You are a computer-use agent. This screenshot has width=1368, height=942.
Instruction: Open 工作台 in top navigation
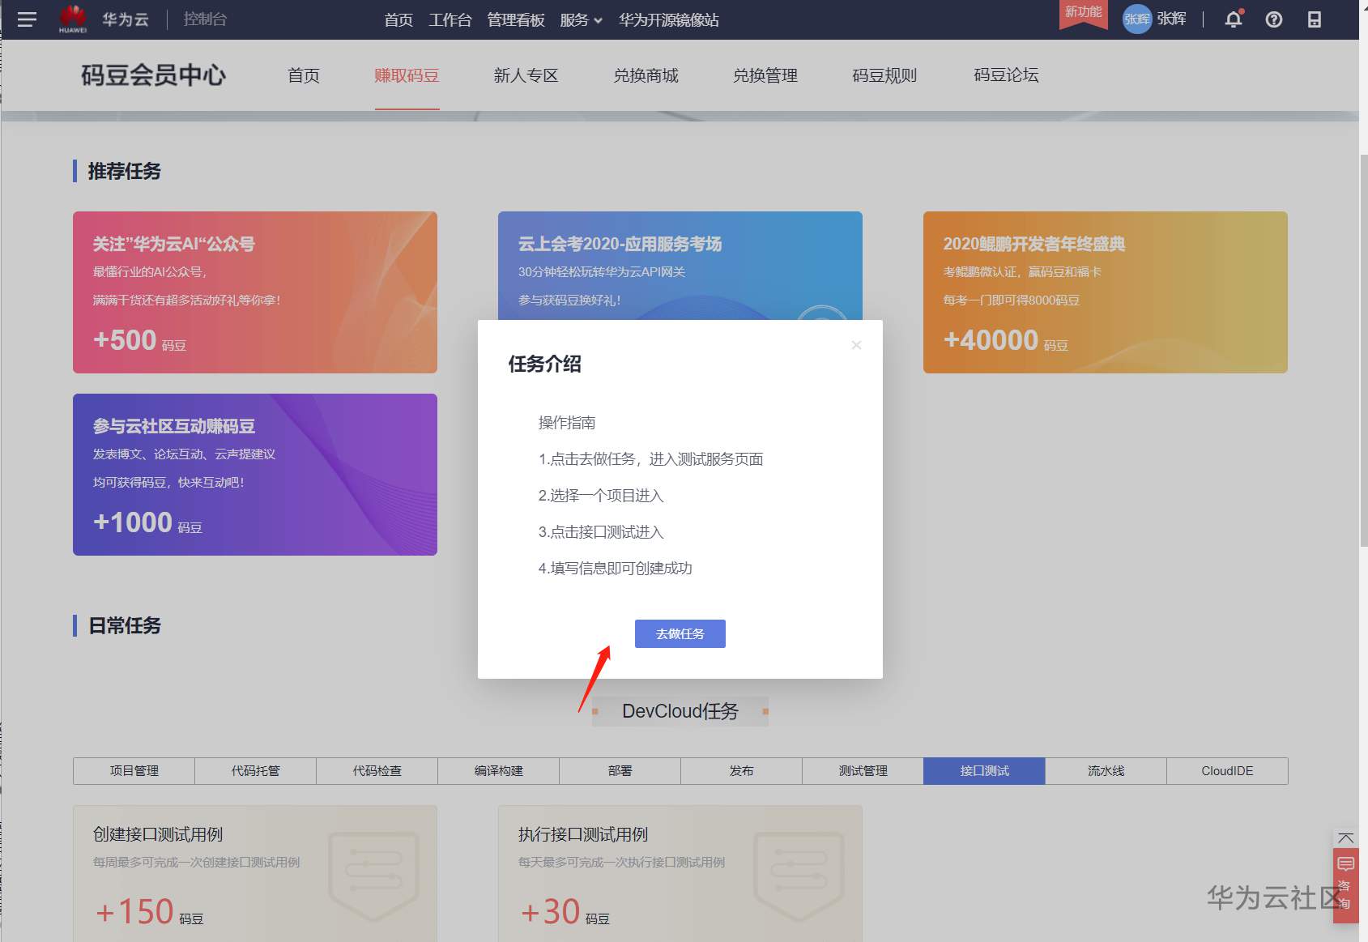coord(450,19)
